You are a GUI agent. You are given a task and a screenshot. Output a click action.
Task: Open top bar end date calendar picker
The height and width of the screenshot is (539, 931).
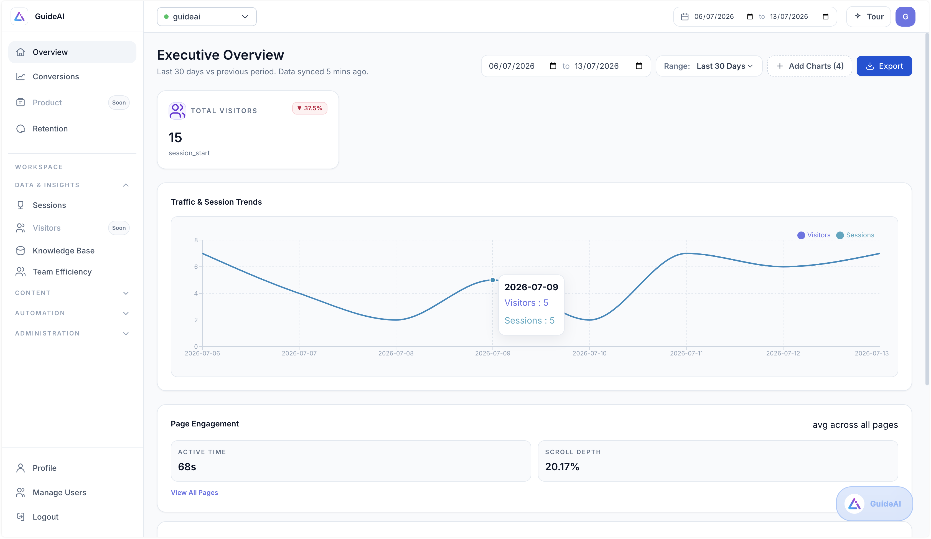click(x=825, y=17)
